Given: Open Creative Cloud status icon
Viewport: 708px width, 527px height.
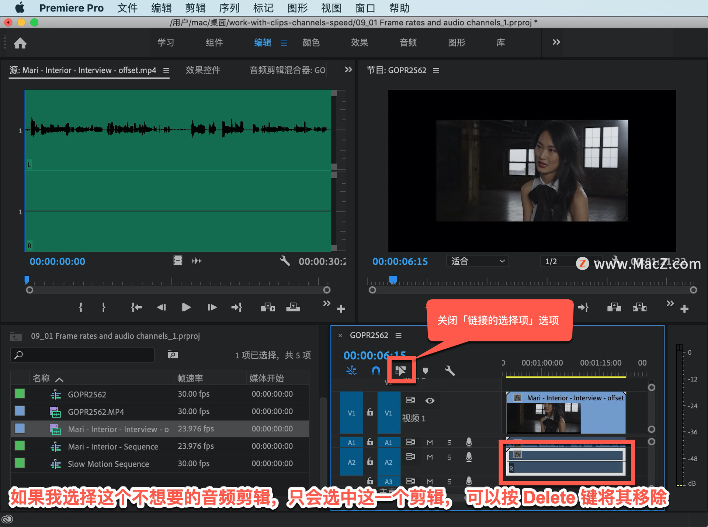Looking at the screenshot, I should [x=8, y=519].
